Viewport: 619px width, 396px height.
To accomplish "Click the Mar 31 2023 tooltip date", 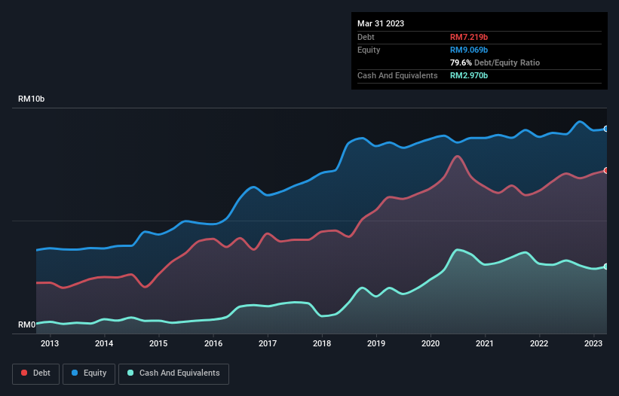I will [x=381, y=23].
